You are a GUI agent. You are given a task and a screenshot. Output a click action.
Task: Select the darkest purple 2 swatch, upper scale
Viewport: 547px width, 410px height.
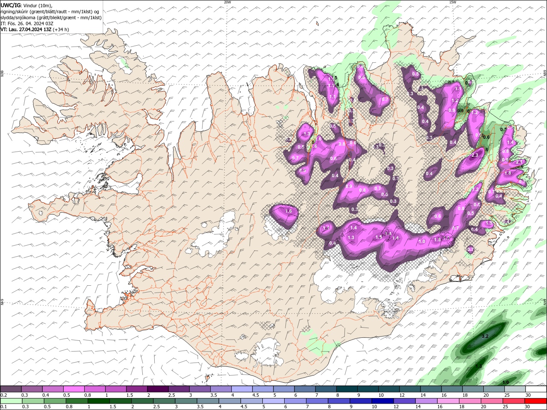point(158,389)
